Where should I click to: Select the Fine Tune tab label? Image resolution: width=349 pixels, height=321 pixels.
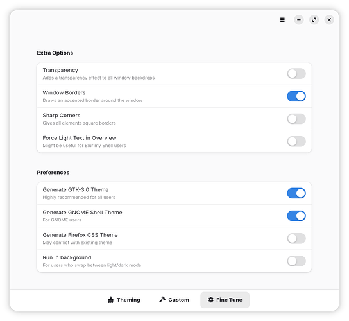click(229, 300)
